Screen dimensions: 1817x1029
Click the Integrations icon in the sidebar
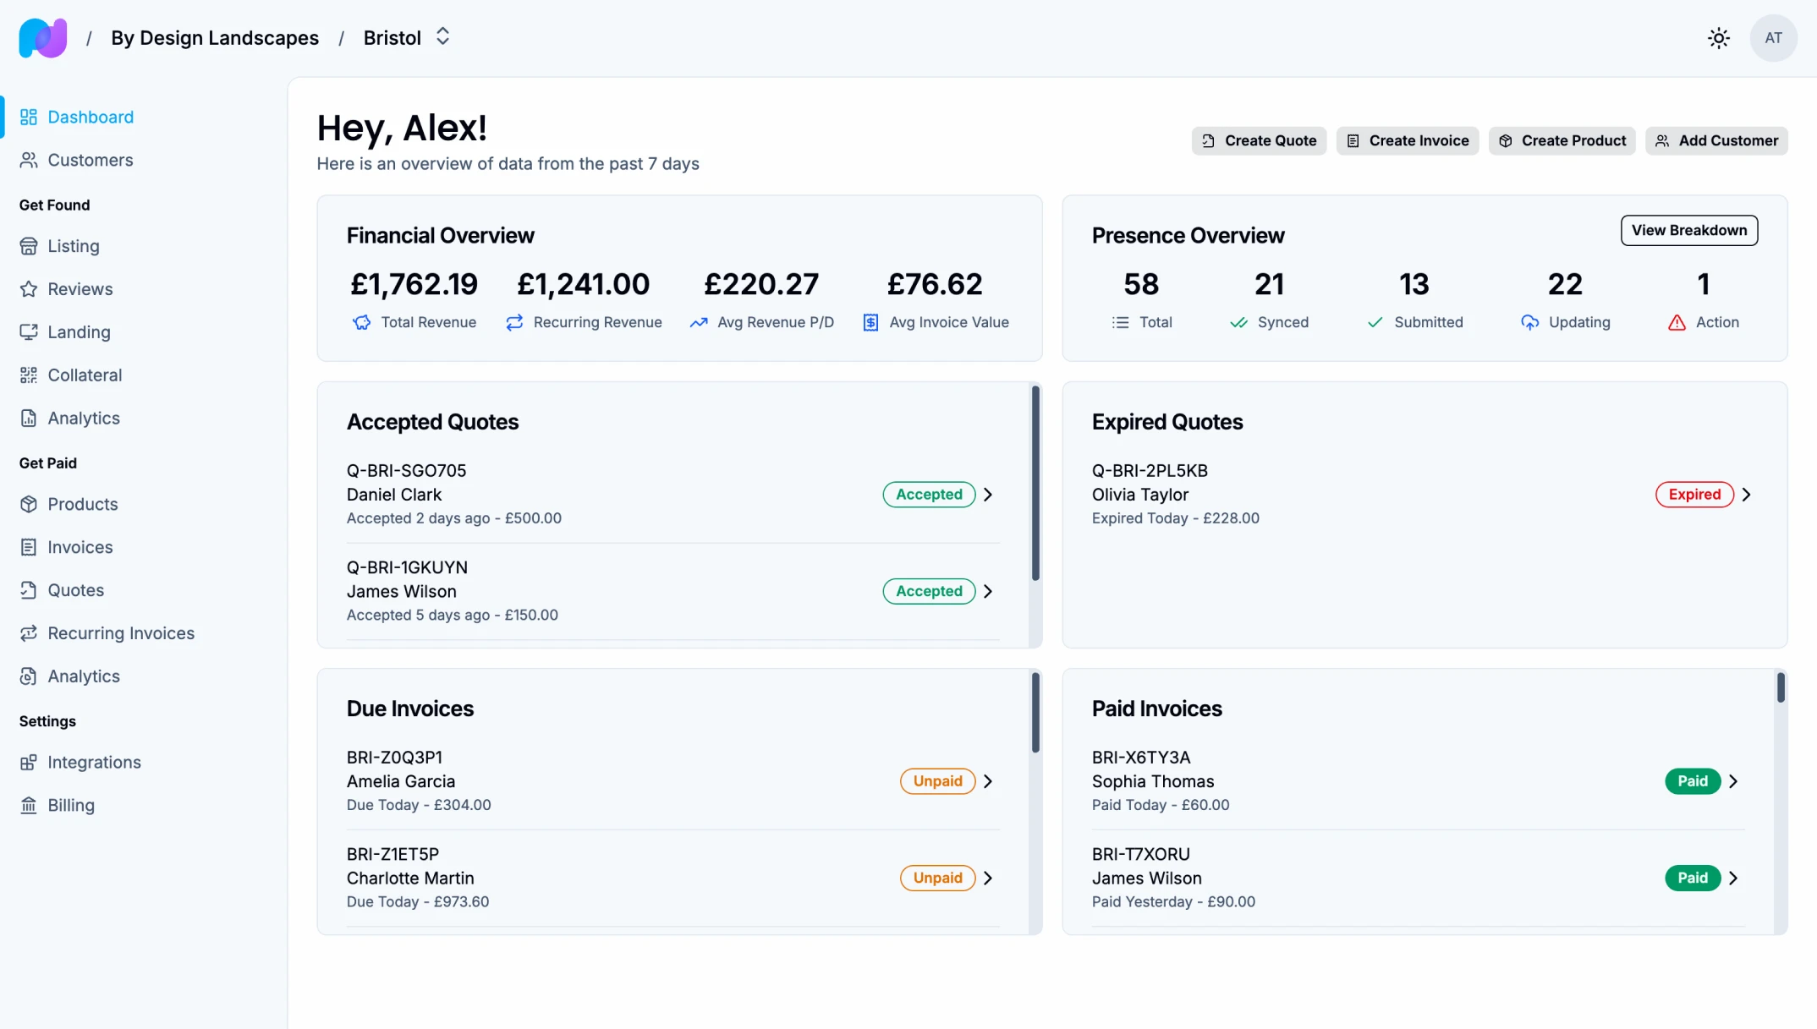[x=29, y=763]
